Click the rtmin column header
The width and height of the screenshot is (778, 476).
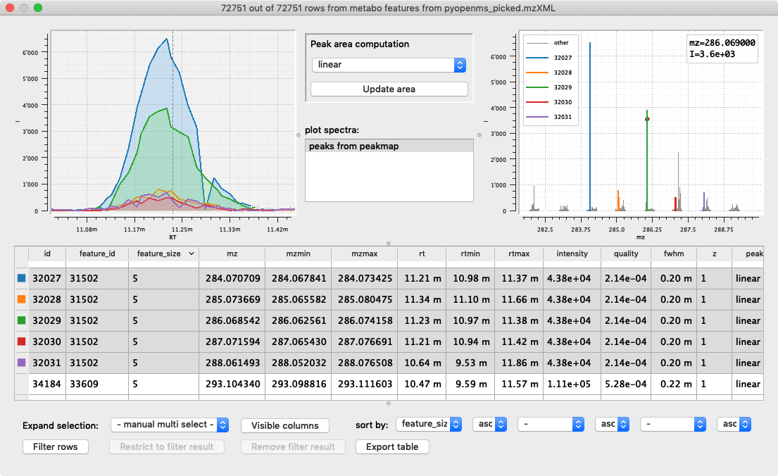coord(470,253)
